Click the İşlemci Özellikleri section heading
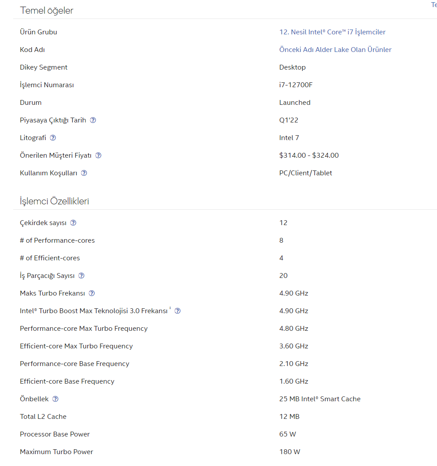 pos(55,201)
